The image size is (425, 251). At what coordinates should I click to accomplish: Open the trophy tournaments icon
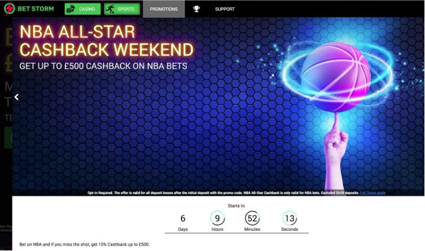197,9
